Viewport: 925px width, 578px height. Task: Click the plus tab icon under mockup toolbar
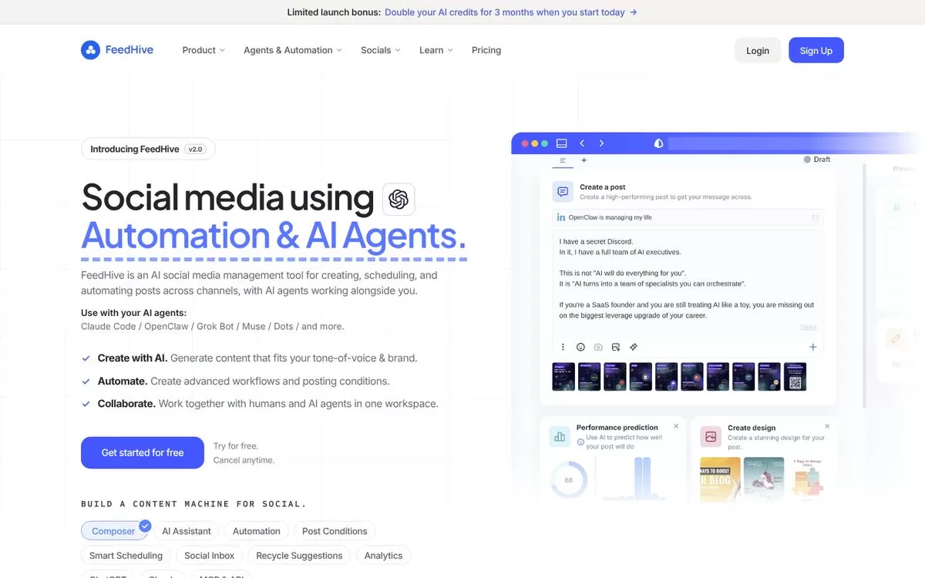pos(584,160)
